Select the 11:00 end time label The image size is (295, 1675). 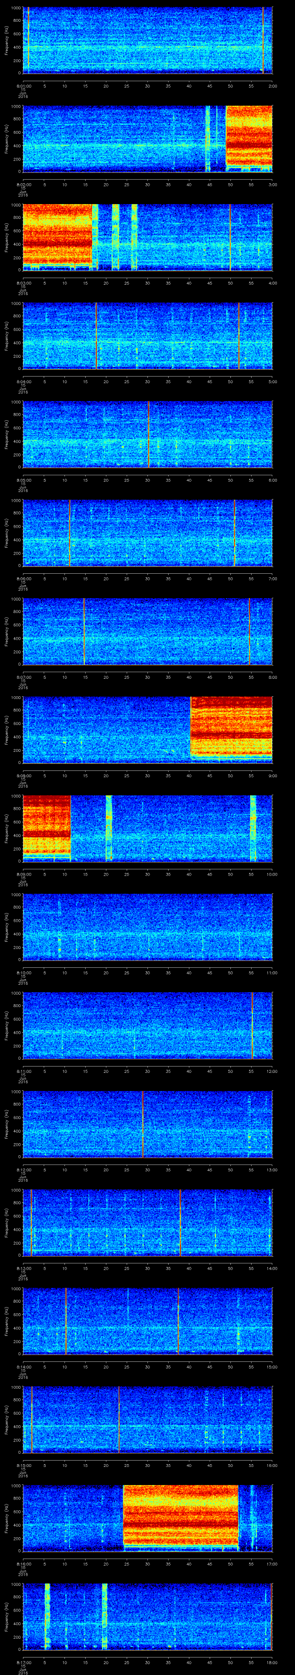pyautogui.click(x=272, y=973)
